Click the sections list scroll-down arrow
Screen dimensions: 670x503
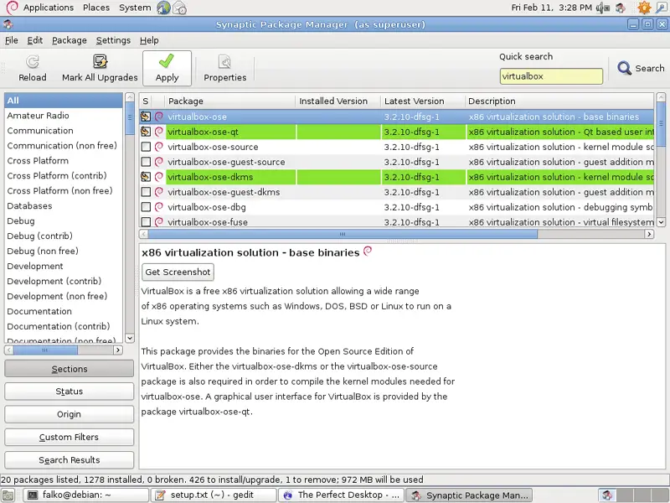(130, 338)
